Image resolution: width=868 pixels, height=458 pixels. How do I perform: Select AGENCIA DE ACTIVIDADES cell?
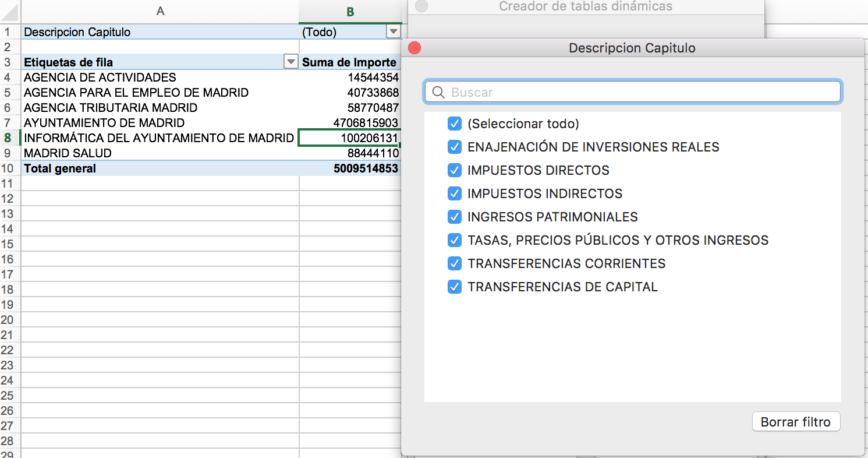pyautogui.click(x=160, y=77)
